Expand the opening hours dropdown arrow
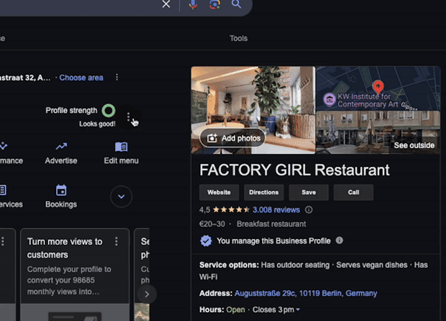The image size is (446, 321). (298, 310)
